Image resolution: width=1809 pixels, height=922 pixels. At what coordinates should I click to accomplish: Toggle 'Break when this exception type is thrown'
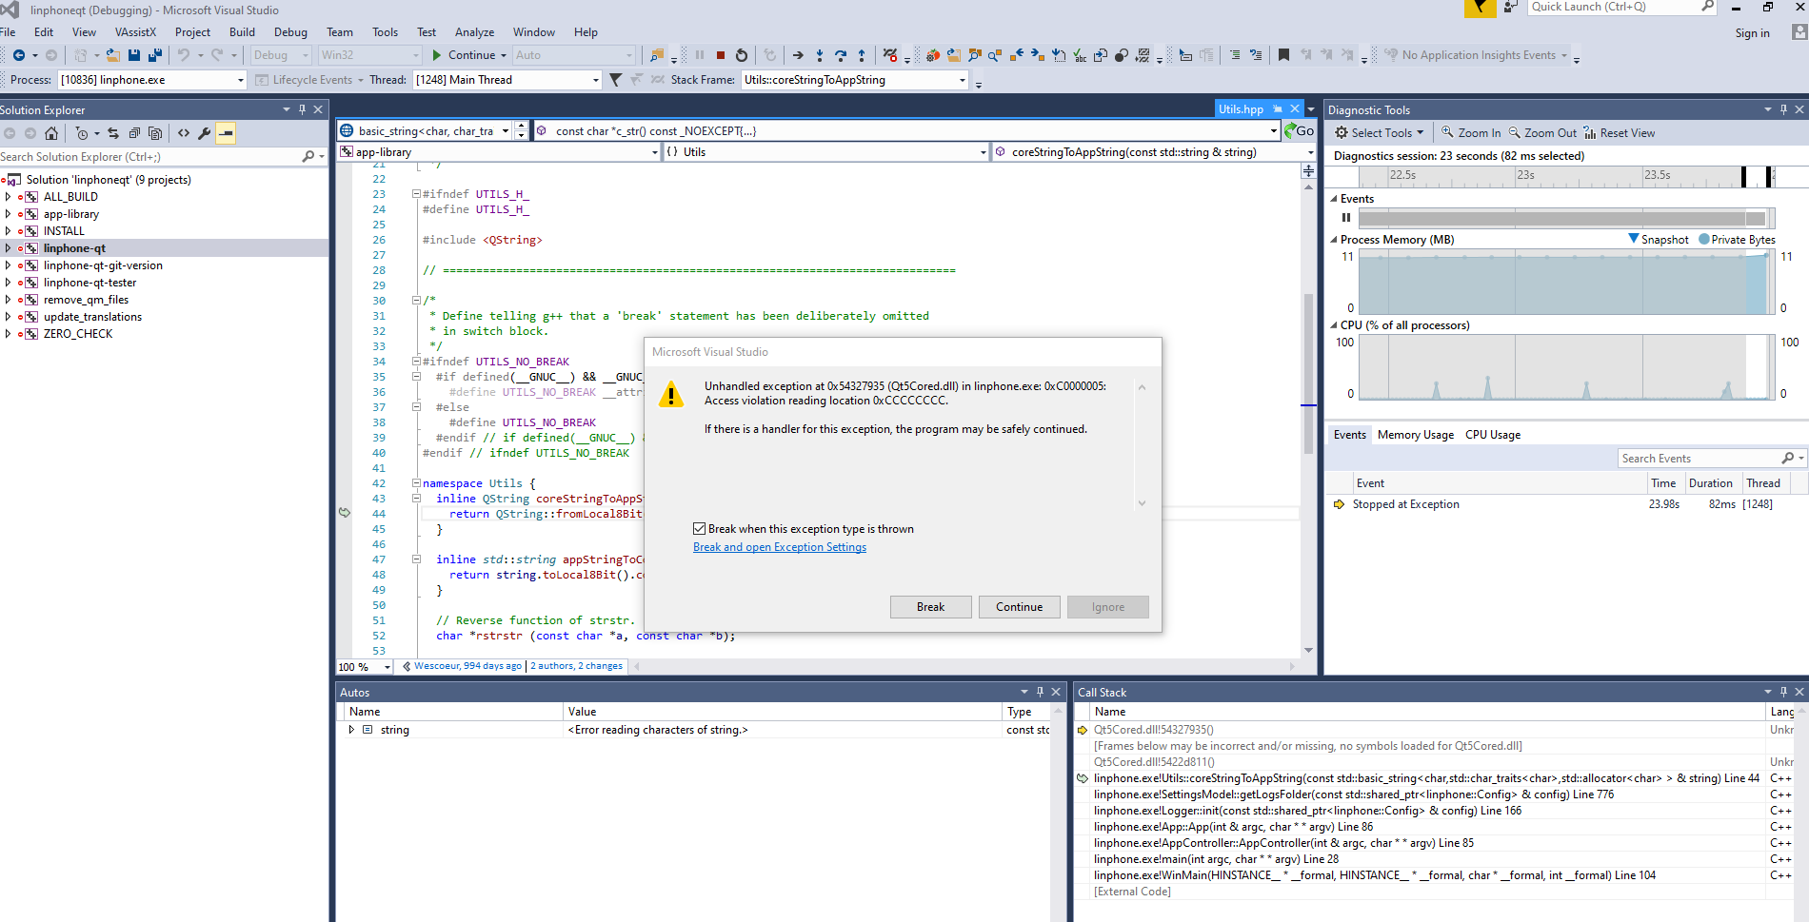tap(699, 529)
